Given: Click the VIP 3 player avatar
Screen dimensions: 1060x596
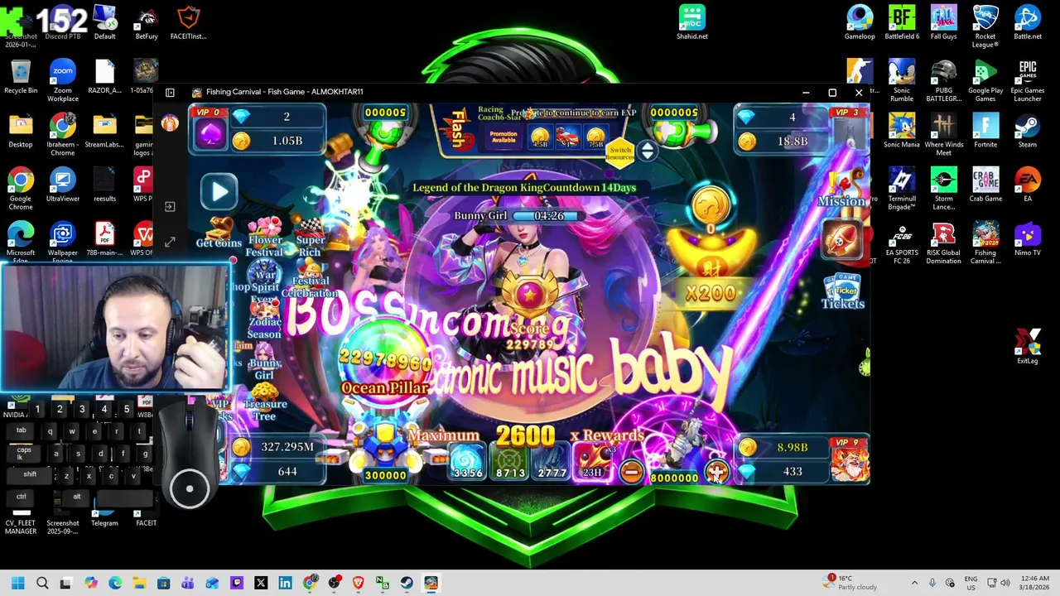Looking at the screenshot, I should [850, 132].
